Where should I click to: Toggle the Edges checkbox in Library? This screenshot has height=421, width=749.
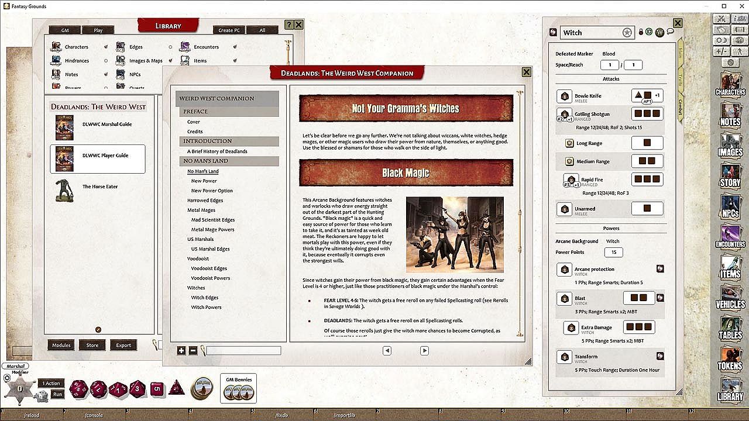coord(170,47)
